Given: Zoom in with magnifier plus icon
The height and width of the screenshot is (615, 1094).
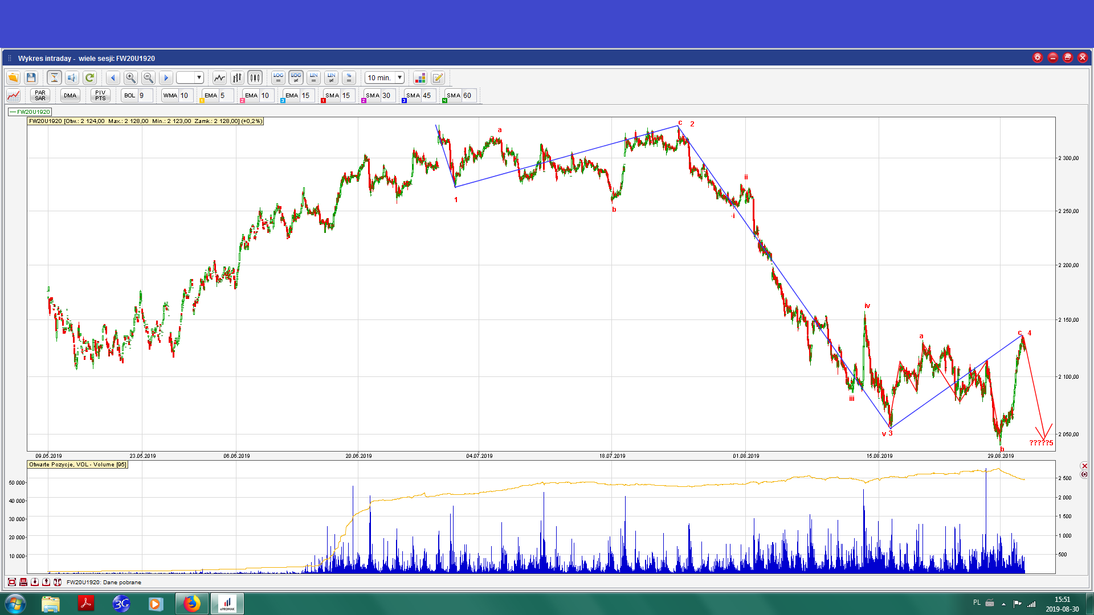Looking at the screenshot, I should pyautogui.click(x=130, y=78).
